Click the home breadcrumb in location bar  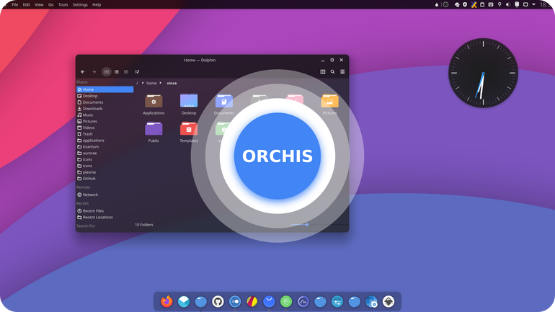pos(151,83)
